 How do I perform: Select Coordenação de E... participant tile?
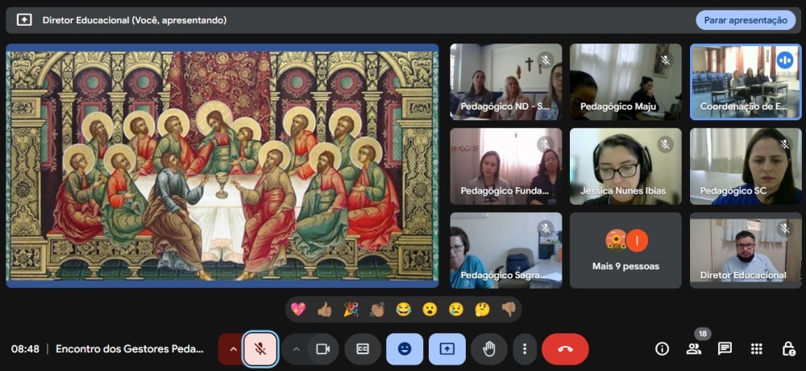coord(746,81)
